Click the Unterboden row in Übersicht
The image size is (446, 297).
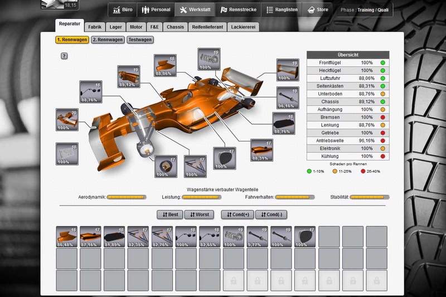pyautogui.click(x=348, y=94)
